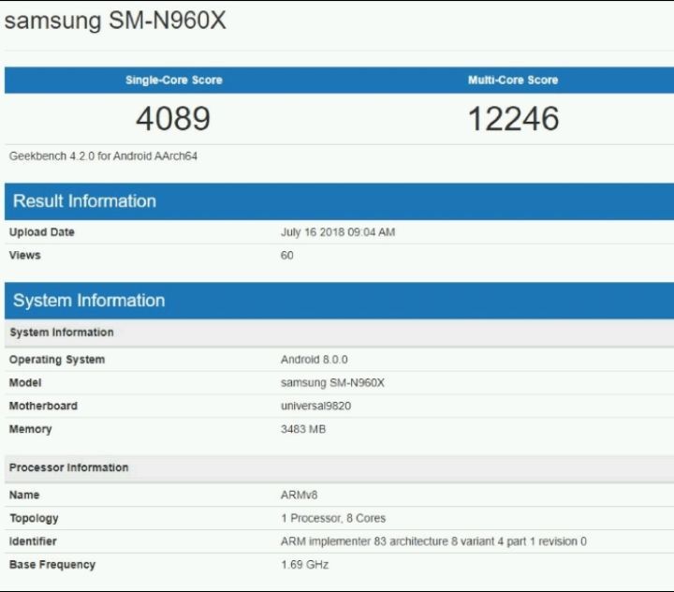This screenshot has height=592, width=674.
Task: Click the Views label
Action: tap(25, 255)
